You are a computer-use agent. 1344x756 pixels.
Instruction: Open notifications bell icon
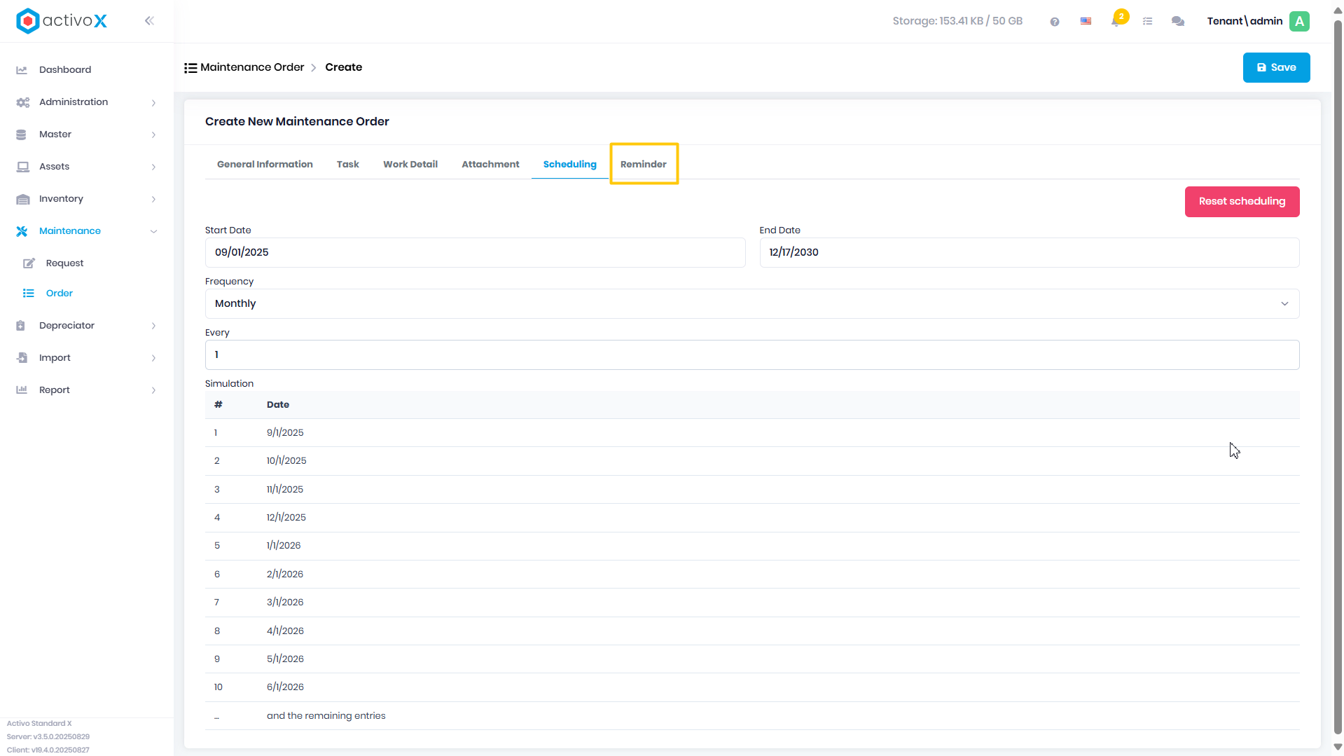click(x=1116, y=21)
